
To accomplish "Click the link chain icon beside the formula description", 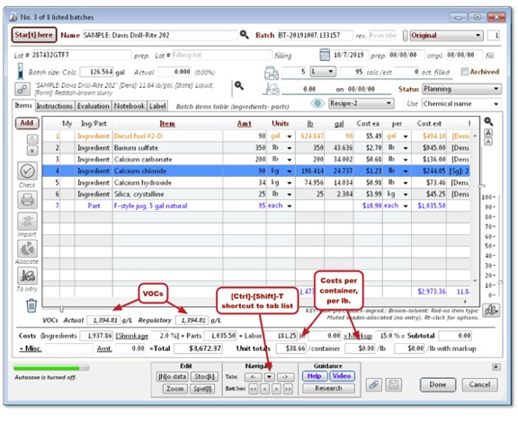I will [x=22, y=89].
